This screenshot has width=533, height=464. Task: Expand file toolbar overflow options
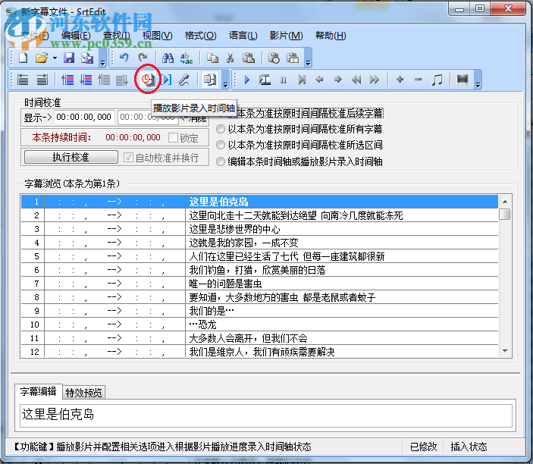[x=102, y=62]
